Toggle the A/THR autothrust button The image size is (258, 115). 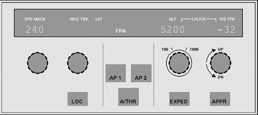128,97
